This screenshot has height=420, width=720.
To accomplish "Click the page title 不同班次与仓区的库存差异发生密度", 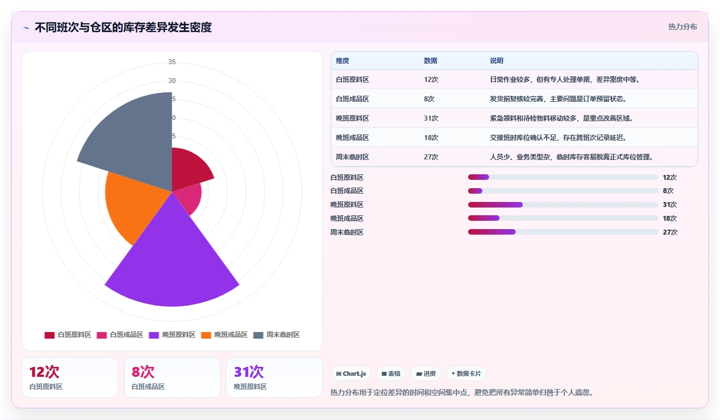I will [x=123, y=27].
